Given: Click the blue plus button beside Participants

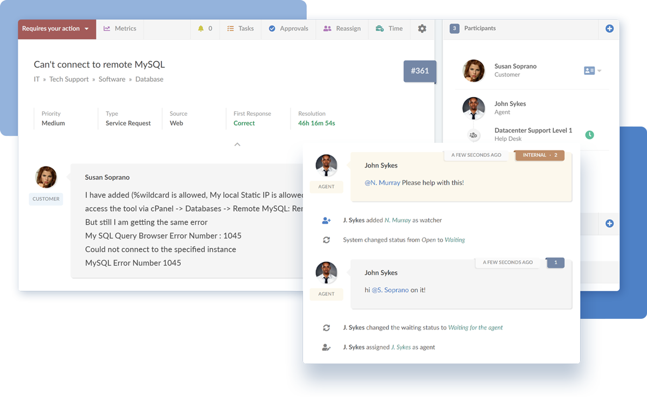Looking at the screenshot, I should click(x=610, y=29).
